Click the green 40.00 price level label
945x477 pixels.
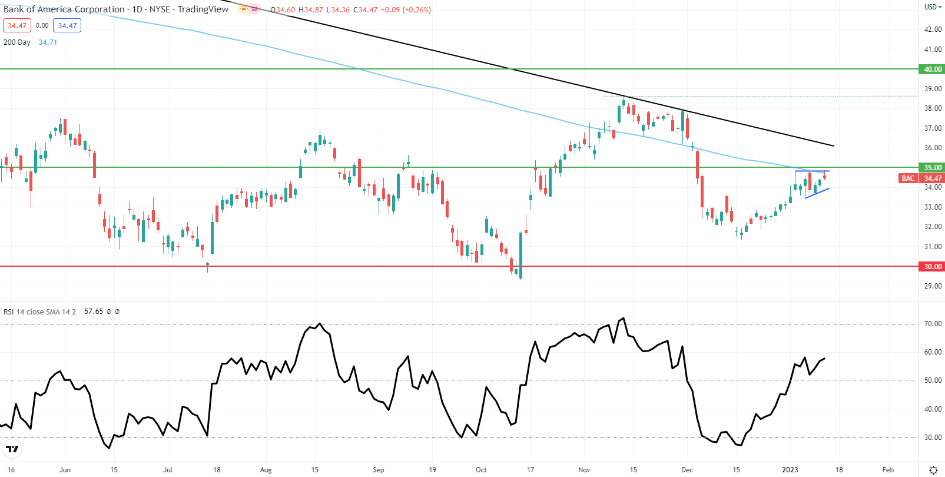pyautogui.click(x=932, y=69)
